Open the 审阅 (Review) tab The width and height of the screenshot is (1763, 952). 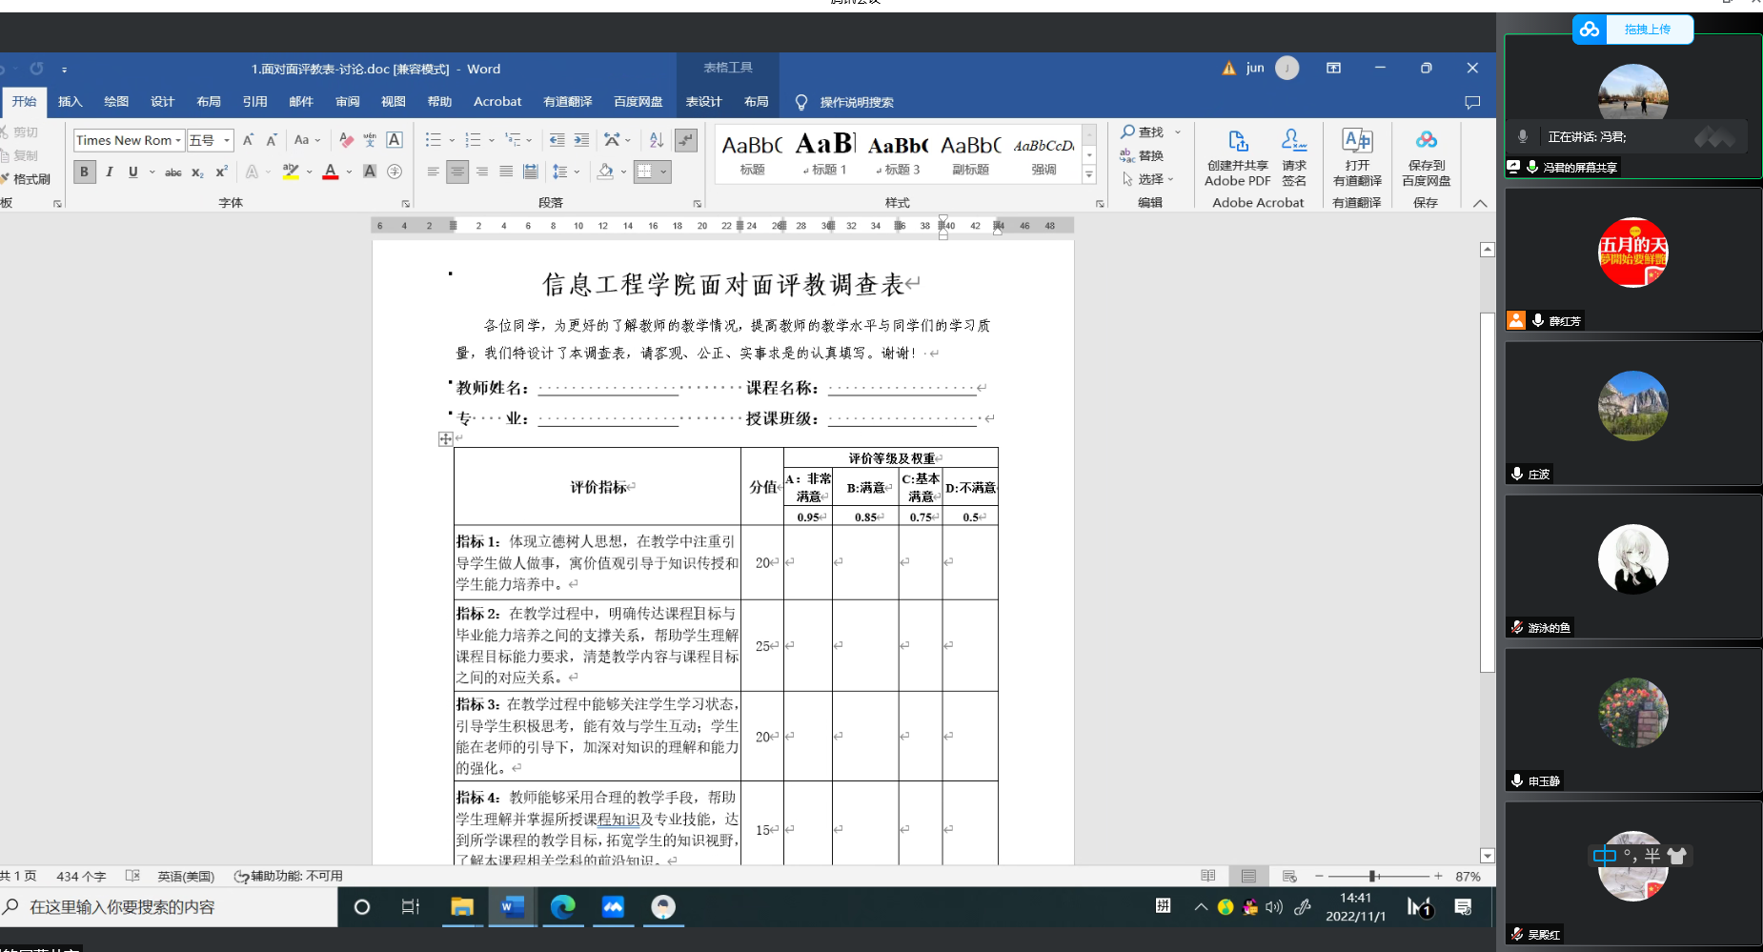pyautogui.click(x=347, y=102)
